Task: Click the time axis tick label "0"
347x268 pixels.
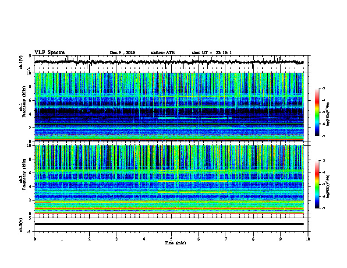Action: (35, 239)
